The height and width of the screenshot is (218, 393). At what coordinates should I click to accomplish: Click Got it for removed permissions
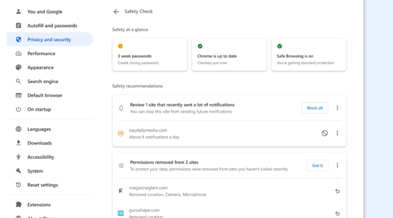tap(317, 166)
